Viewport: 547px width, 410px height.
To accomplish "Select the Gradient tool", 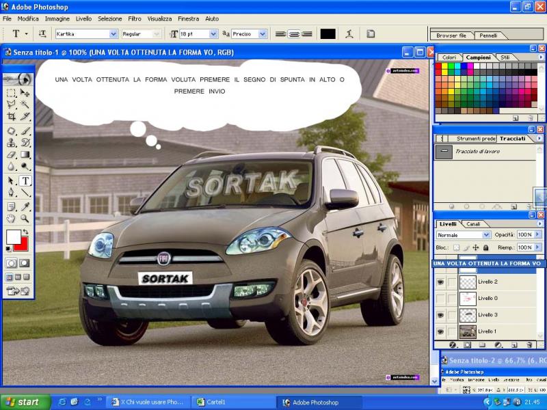I will [25, 154].
